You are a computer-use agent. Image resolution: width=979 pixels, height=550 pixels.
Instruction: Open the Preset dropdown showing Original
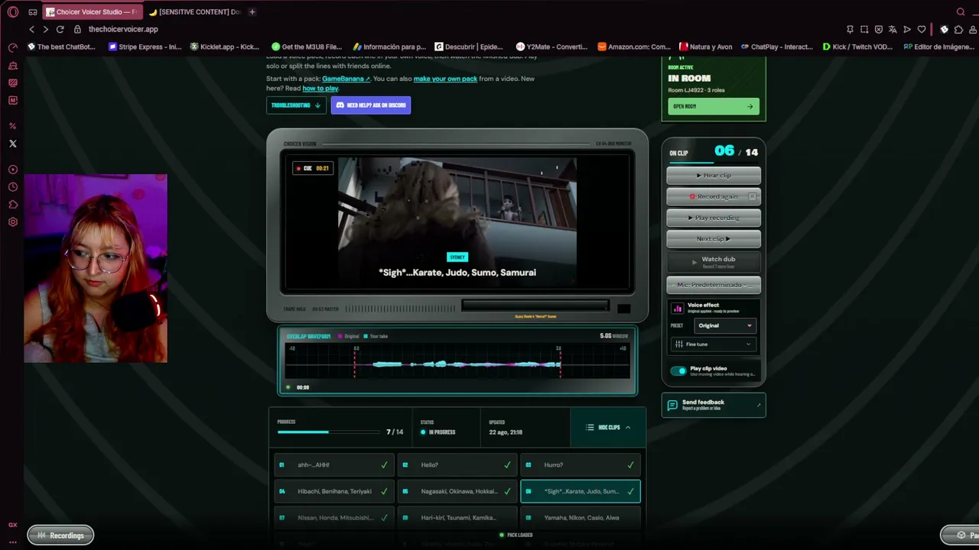[724, 325]
